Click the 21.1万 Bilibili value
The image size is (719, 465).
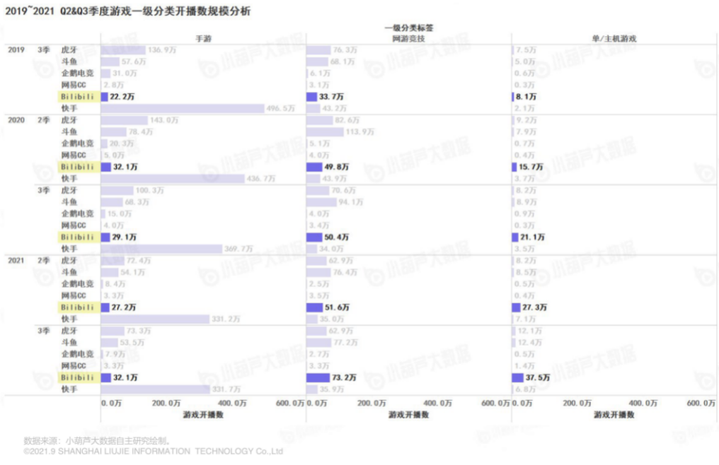point(532,237)
